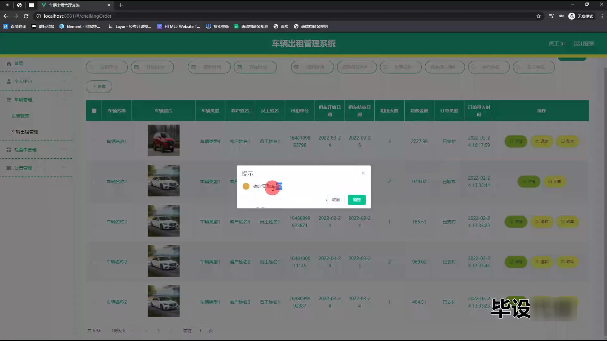
Task: View site information icon in address bar
Action: 39,16
